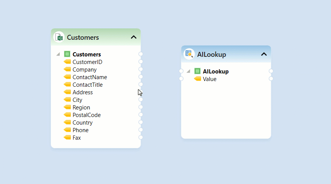This screenshot has width=331, height=184.
Task: Select the ContactName field
Action: pyautogui.click(x=89, y=77)
